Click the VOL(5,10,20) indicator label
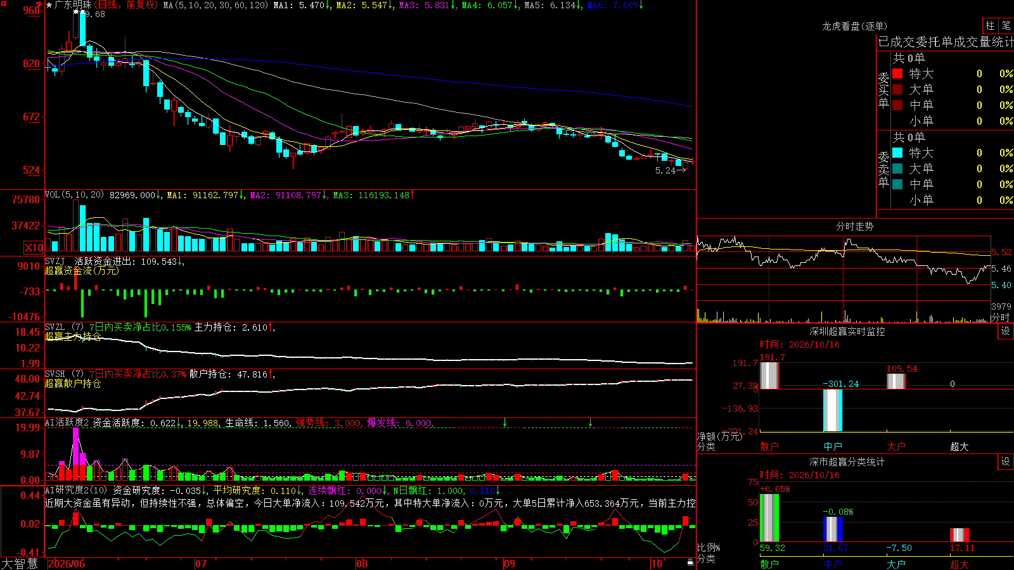 click(x=74, y=195)
